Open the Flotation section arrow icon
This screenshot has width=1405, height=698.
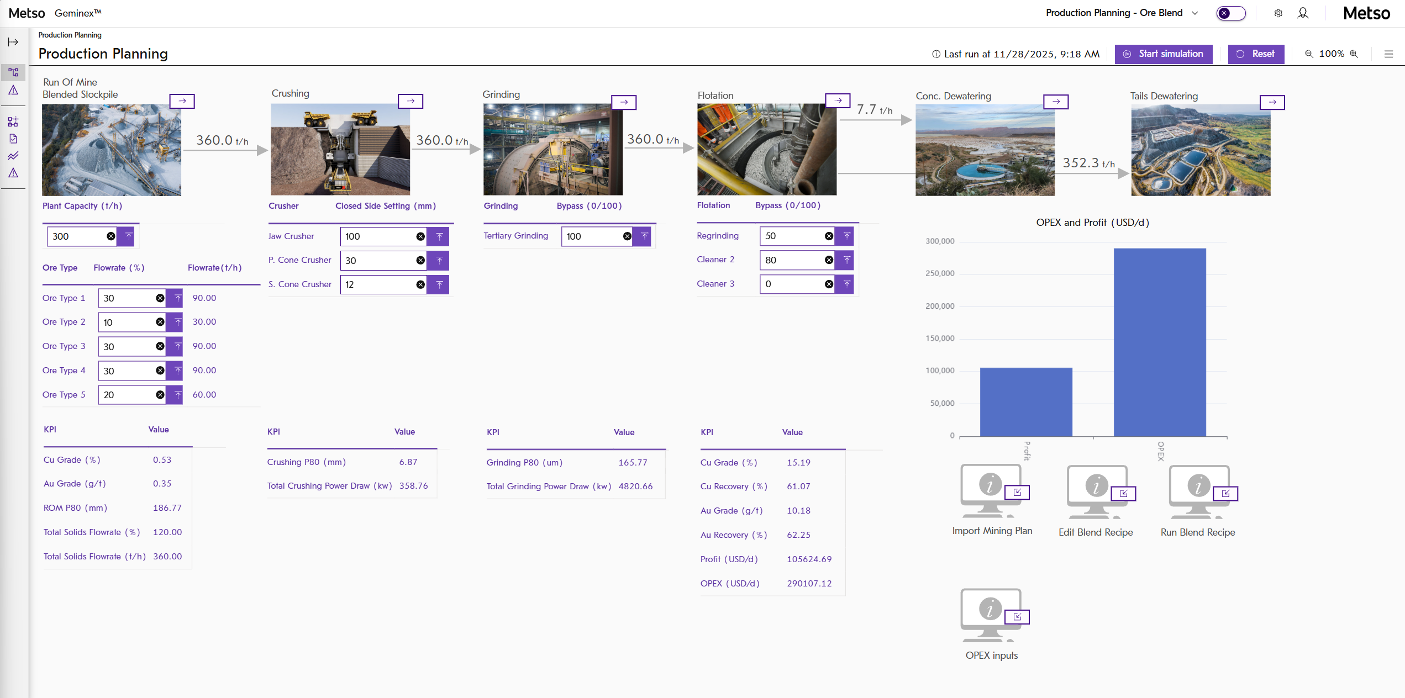tap(838, 101)
